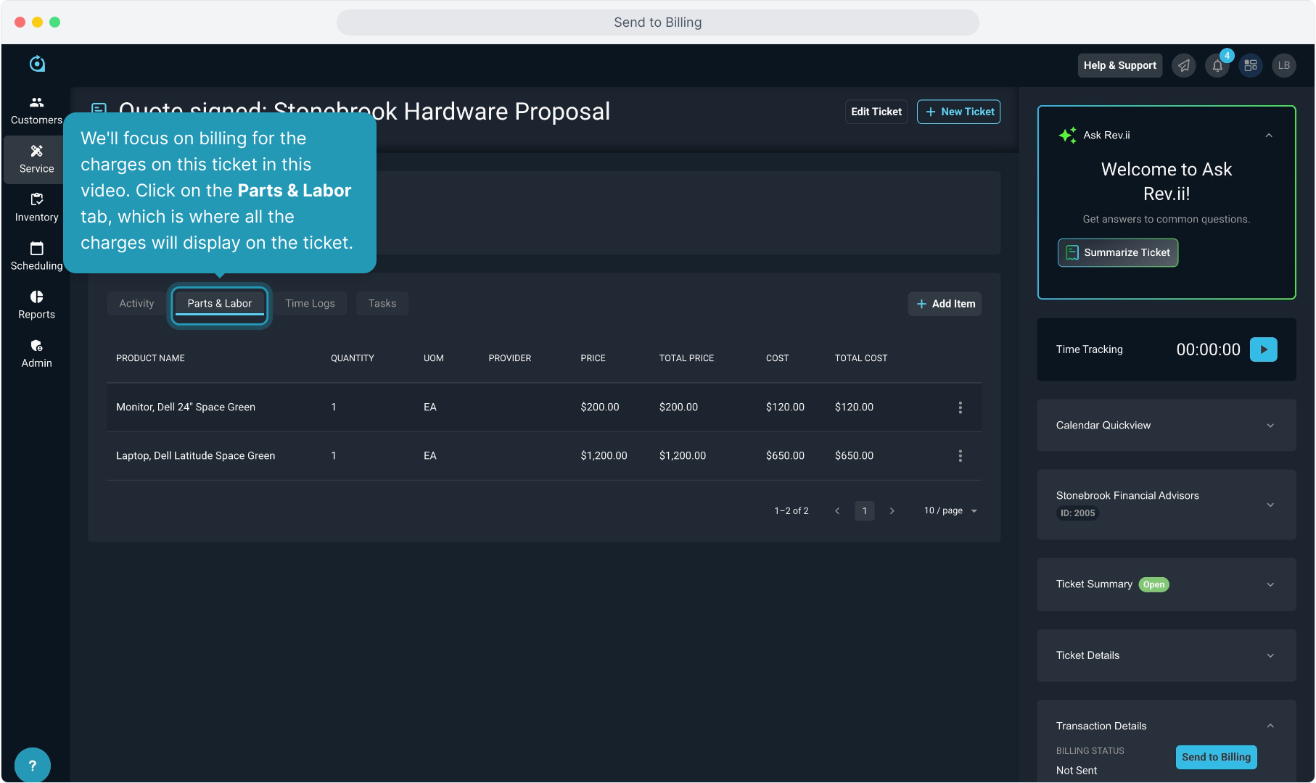Collapse the Transaction Details section

[x=1270, y=726]
